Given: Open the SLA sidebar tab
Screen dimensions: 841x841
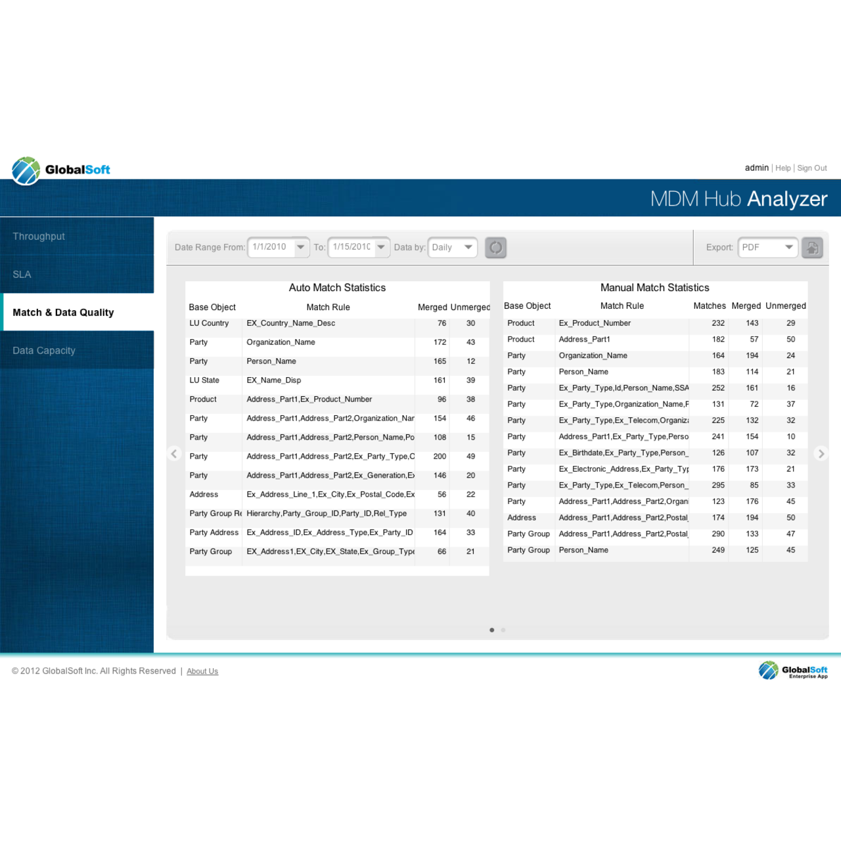Looking at the screenshot, I should point(22,275).
